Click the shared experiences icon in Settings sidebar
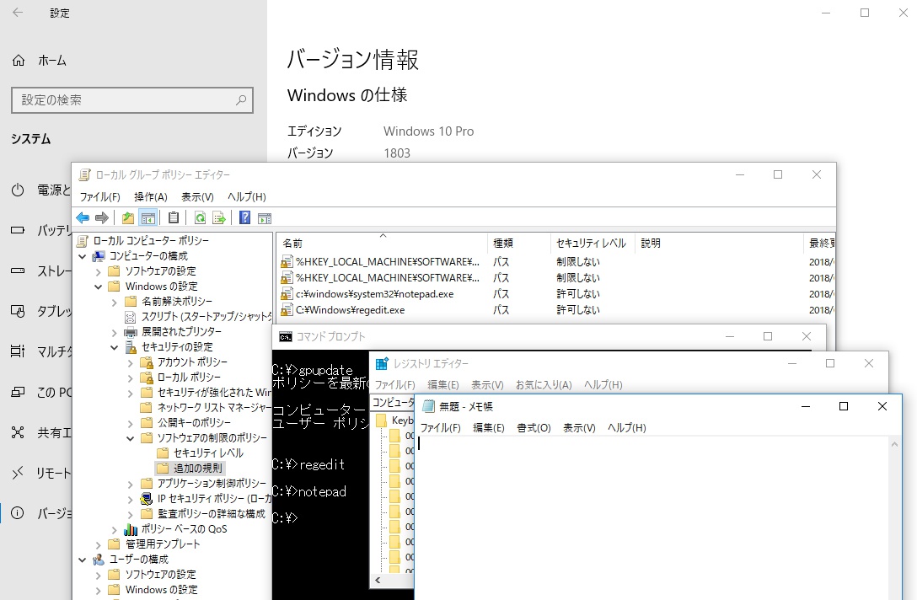This screenshot has height=600, width=917. 19,433
